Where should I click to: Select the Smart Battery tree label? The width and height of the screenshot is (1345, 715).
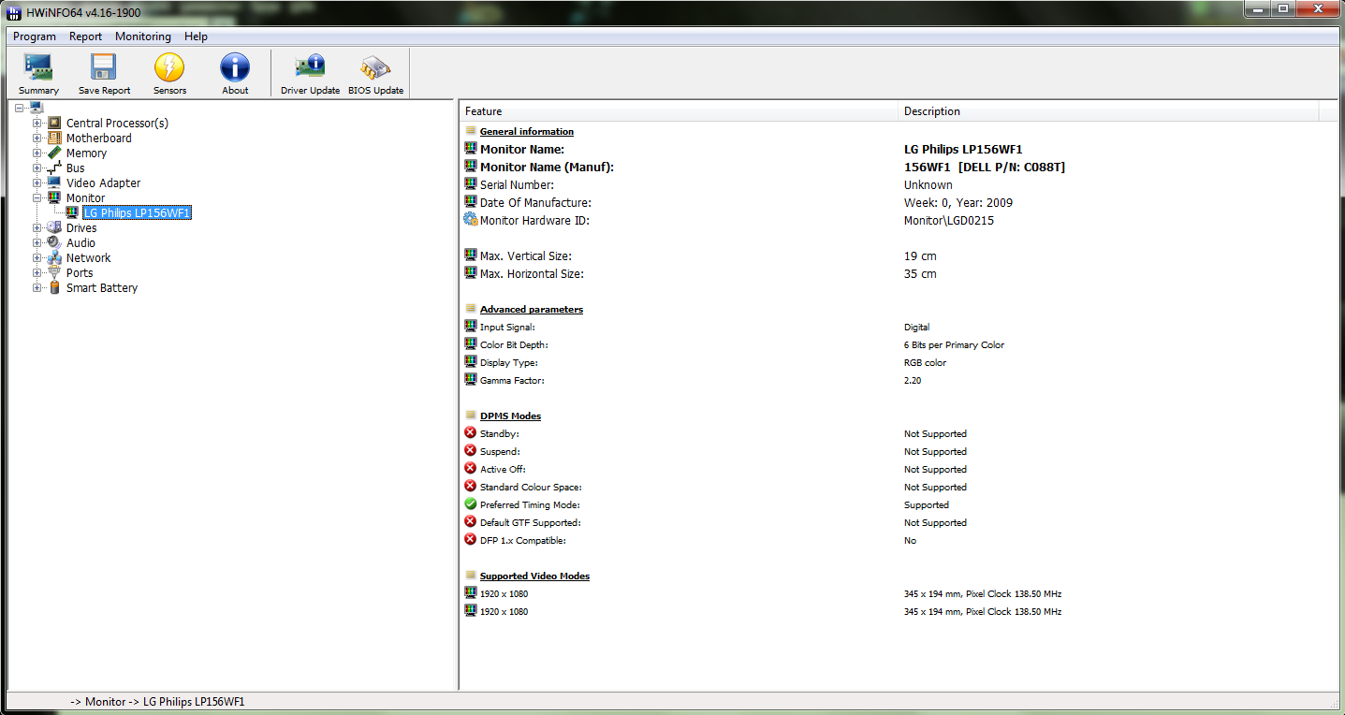pyautogui.click(x=102, y=287)
